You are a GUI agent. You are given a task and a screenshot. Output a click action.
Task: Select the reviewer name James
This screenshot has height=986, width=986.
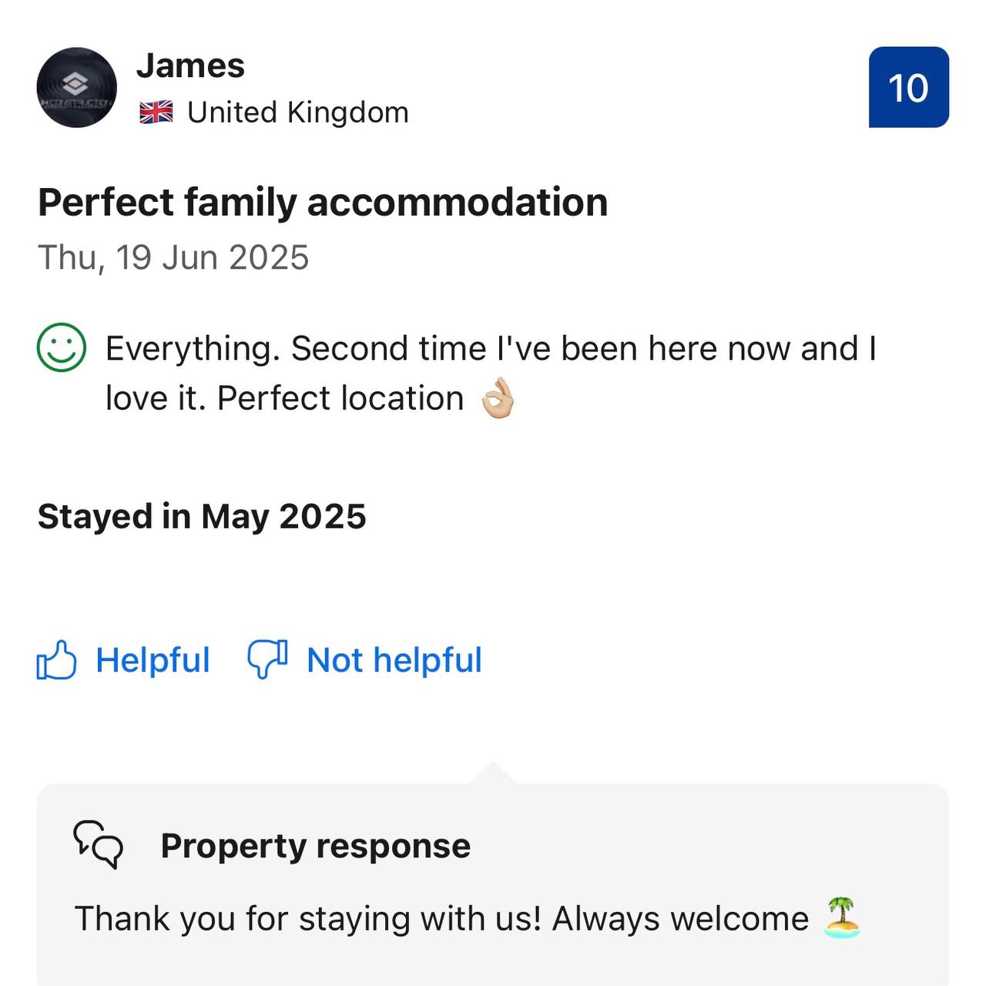point(190,66)
